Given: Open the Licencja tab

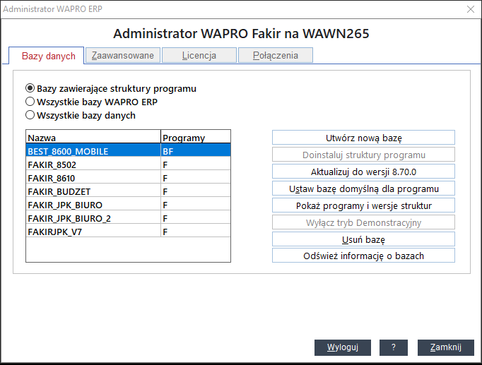Looking at the screenshot, I should tap(199, 55).
